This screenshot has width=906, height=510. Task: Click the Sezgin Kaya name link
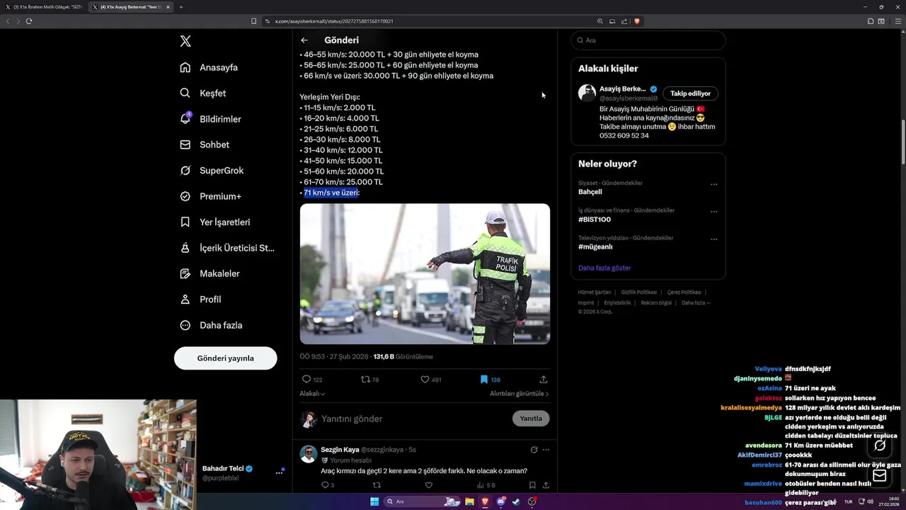pyautogui.click(x=340, y=450)
